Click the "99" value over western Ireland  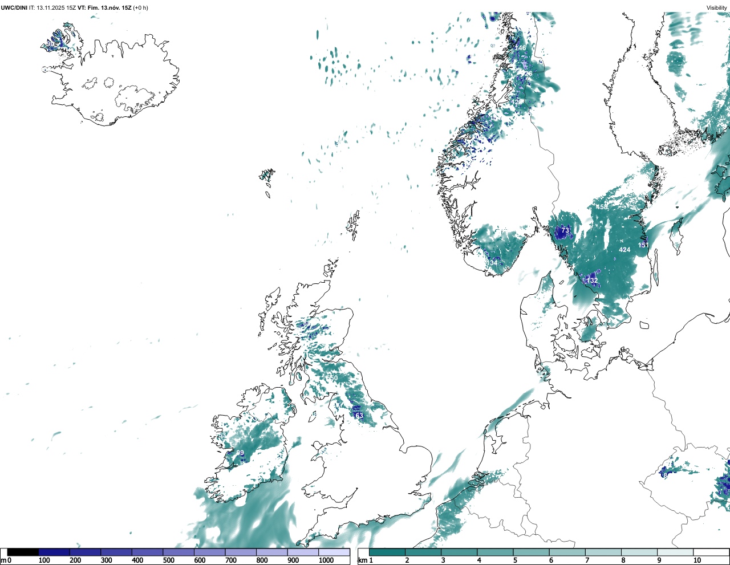[240, 453]
